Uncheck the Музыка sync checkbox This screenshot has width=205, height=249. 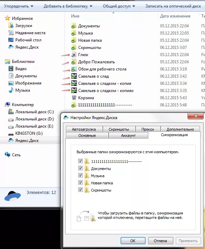(x=80, y=175)
